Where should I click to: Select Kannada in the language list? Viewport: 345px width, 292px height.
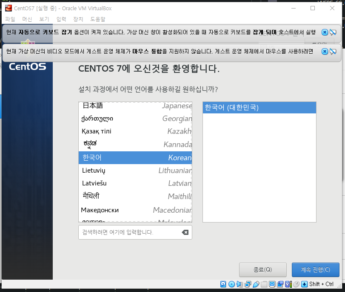click(x=135, y=145)
